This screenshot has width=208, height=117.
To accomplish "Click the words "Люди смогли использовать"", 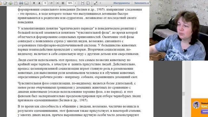I will tap(37, 60).
